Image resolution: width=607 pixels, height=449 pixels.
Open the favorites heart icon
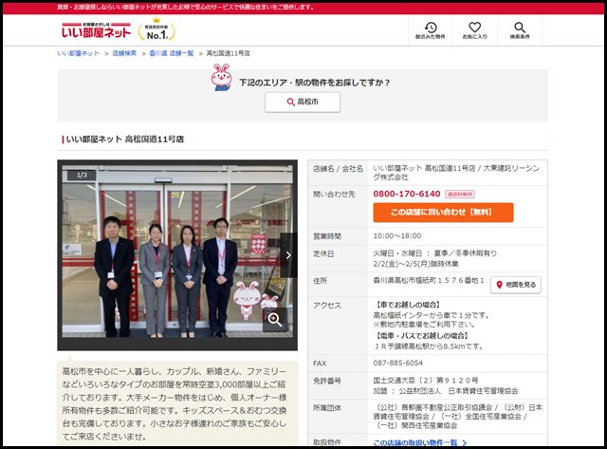pyautogui.click(x=474, y=30)
